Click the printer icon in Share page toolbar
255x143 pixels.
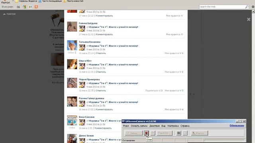pyautogui.click(x=18, y=7)
